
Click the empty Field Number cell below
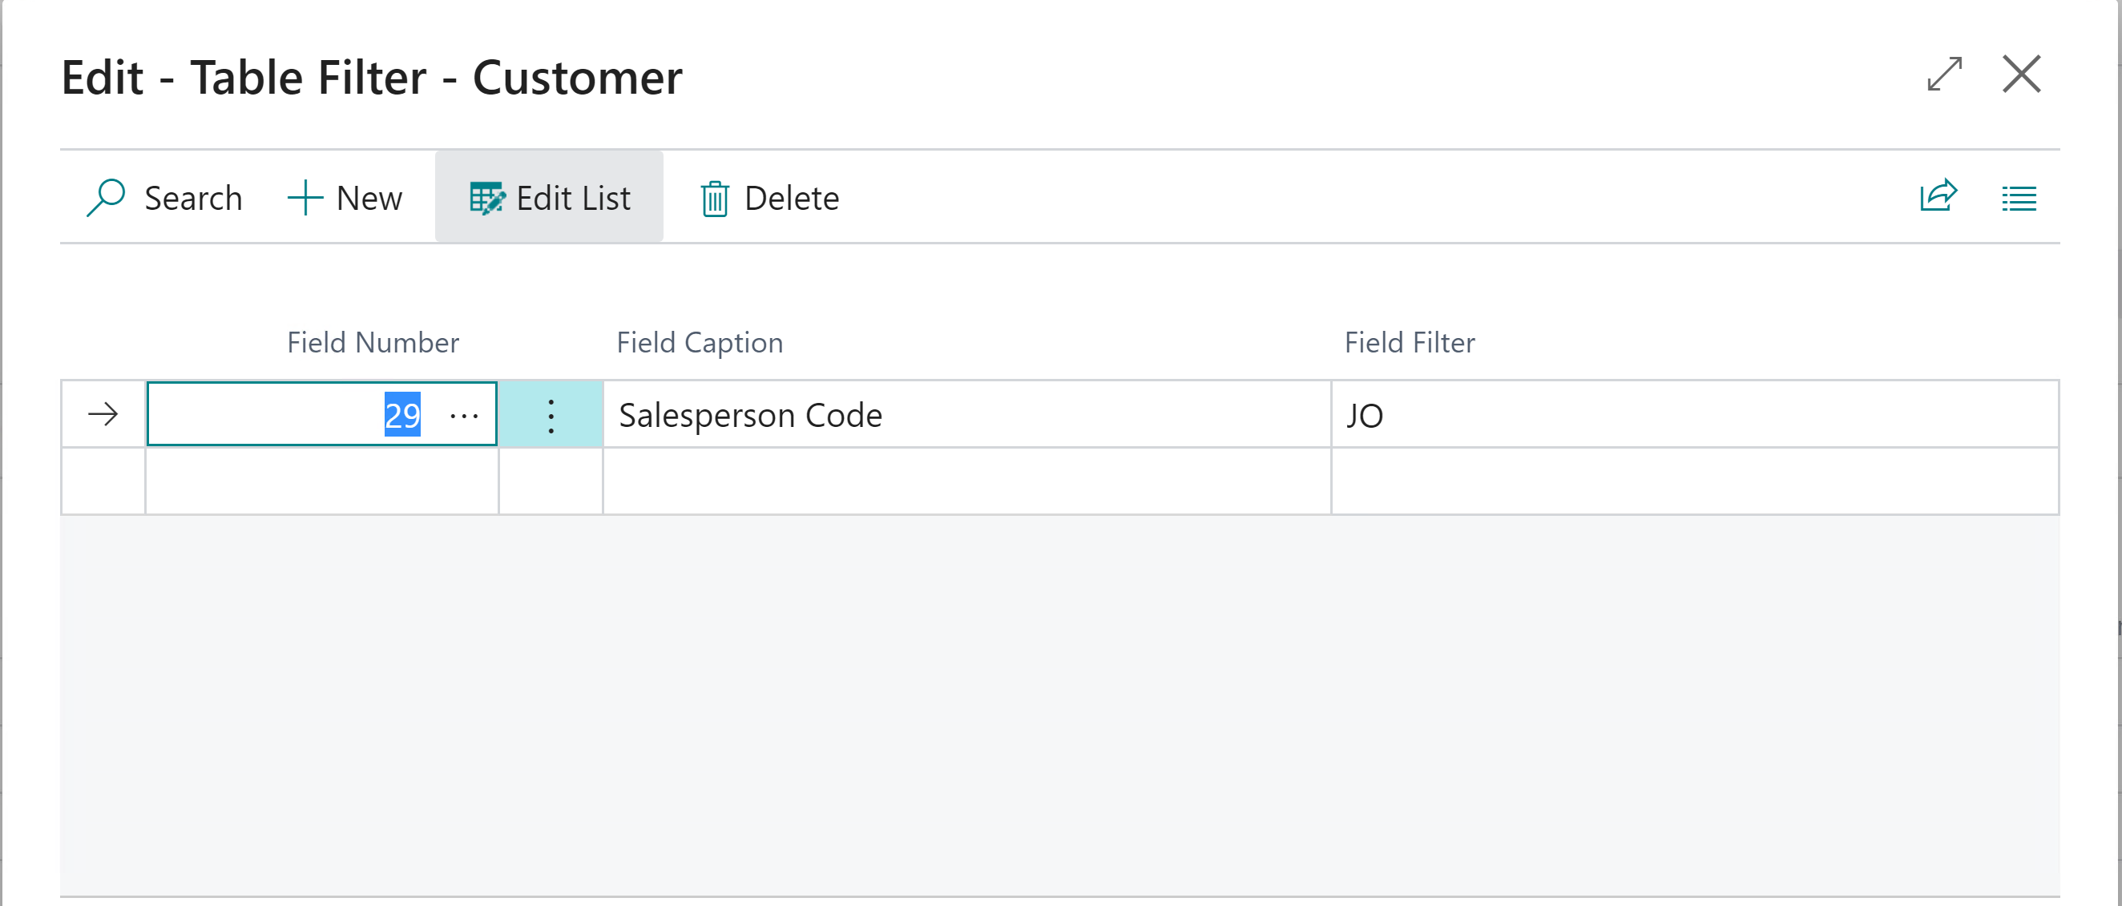[321, 481]
